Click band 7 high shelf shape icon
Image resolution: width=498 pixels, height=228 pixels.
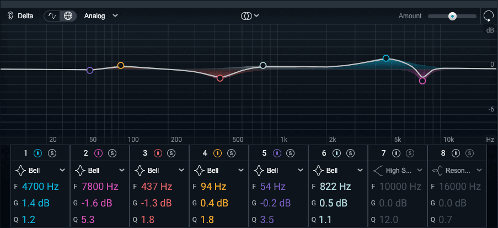[377, 171]
